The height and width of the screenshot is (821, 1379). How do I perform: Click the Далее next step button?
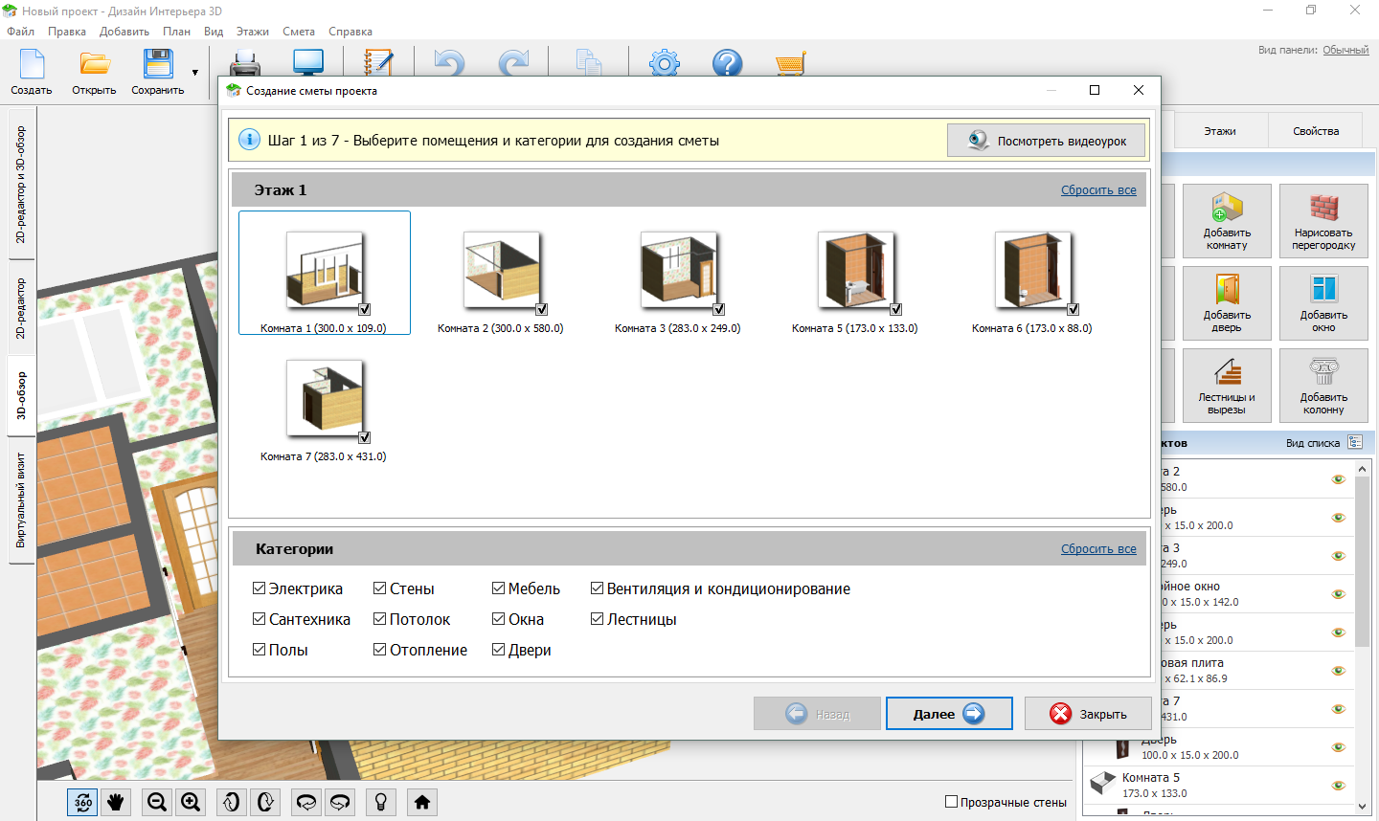(949, 714)
